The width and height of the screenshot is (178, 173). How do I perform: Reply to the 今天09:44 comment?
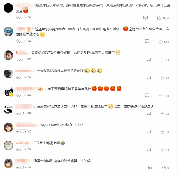[x=147, y=95]
